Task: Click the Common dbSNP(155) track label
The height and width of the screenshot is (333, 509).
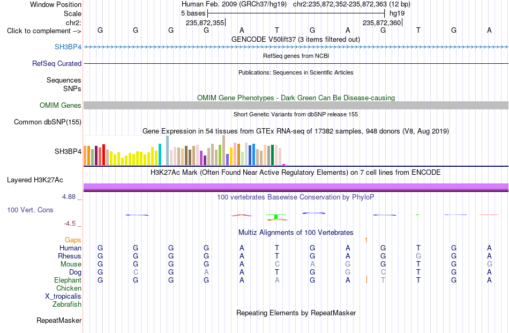Action: click(x=47, y=122)
